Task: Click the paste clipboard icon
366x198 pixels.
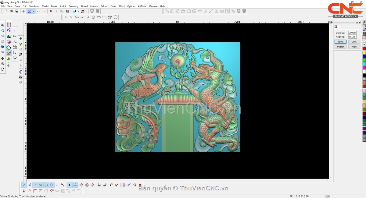Action: tap(67, 11)
